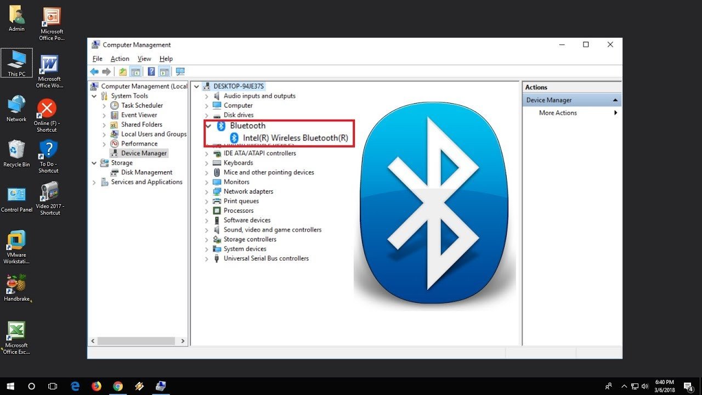This screenshot has width=702, height=395.
Task: Collapse the DESKTOP-94JE37S root node
Action: (196, 86)
